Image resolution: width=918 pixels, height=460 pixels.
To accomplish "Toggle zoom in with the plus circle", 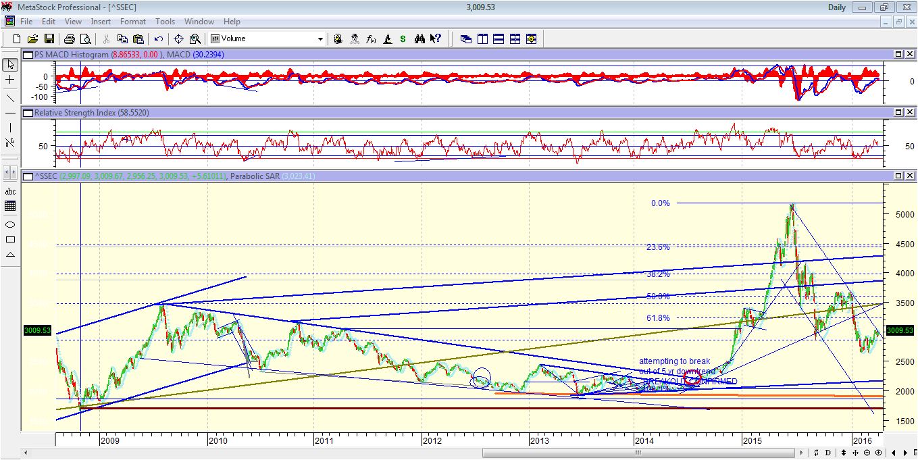I will tap(879, 455).
